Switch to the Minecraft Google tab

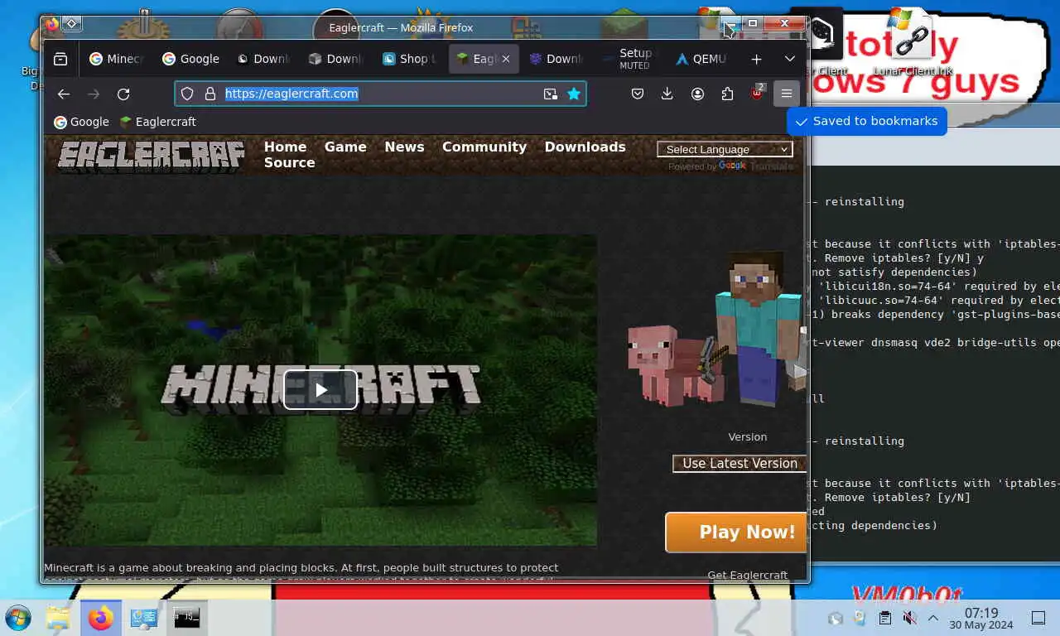117,59
